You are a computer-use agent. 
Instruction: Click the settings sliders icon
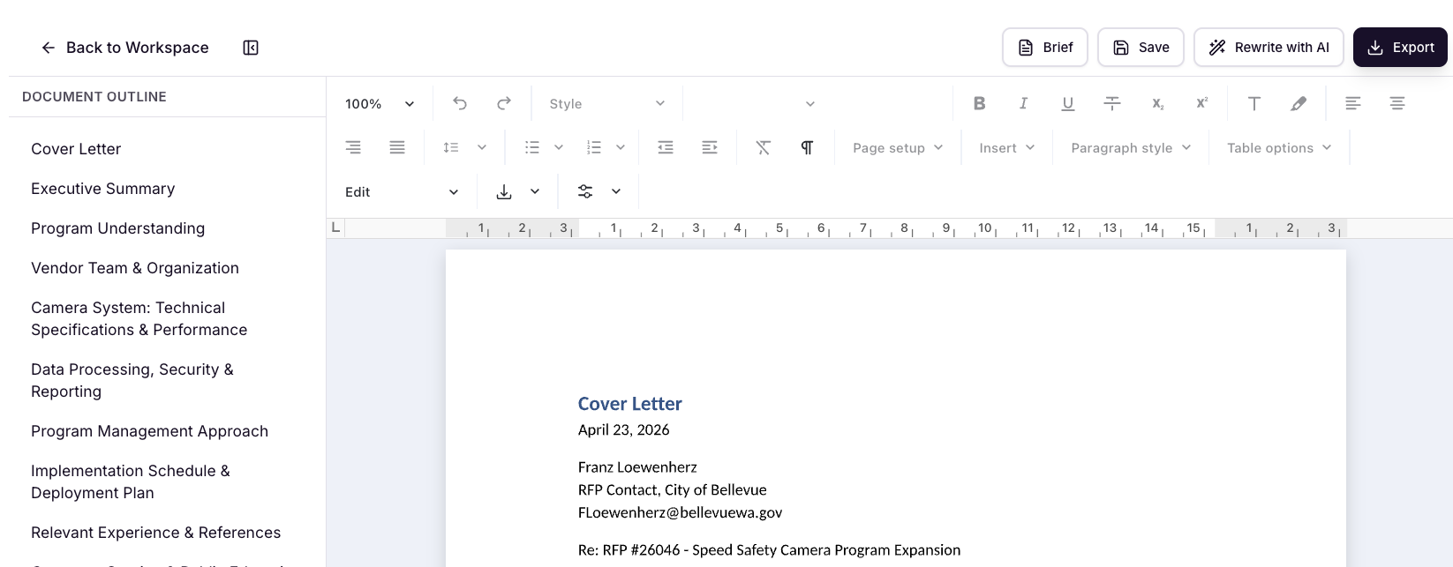(585, 191)
